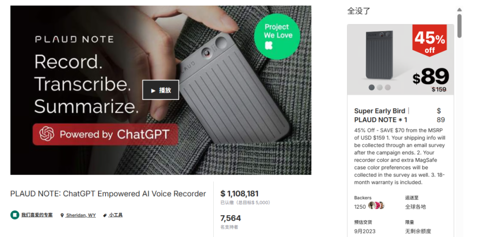The image size is (479, 237).
Task: Click the rewards list scrollbar thumb
Action: 459,26
